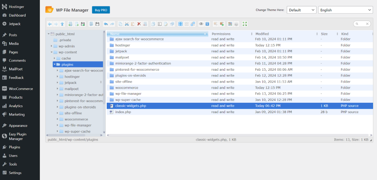Duplicate the selected file
This screenshot has width=377, height=180.
[153, 24]
